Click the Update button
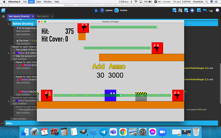Image resolution: width=221 pixels, height=138 pixels. [109, 10]
